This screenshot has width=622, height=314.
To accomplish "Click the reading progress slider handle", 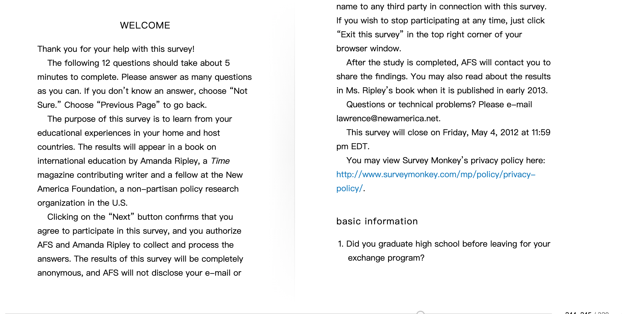I will tap(420, 313).
